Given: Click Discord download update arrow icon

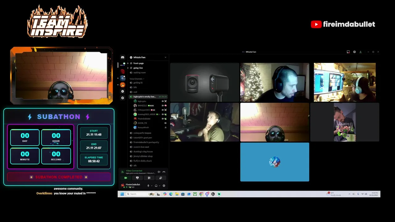Looking at the screenshot, I should pyautogui.click(x=360, y=52).
